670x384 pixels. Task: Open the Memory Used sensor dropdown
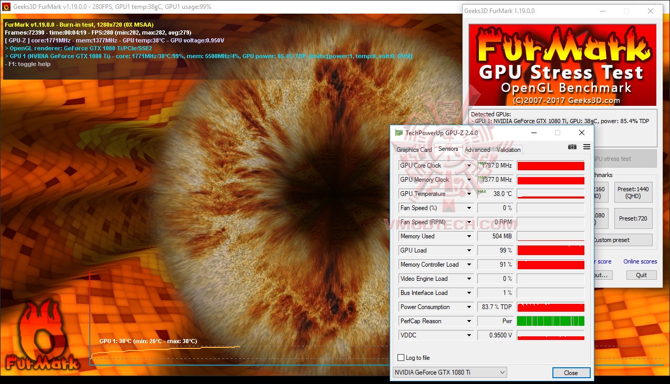(x=469, y=236)
